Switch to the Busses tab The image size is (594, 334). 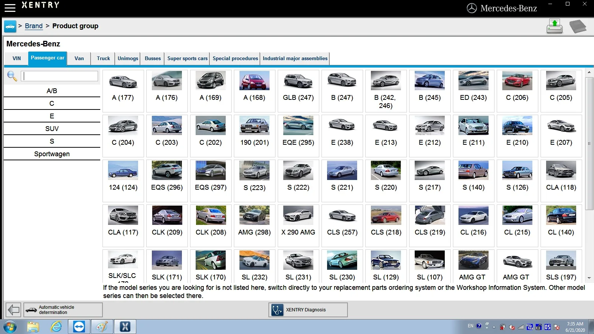153,58
